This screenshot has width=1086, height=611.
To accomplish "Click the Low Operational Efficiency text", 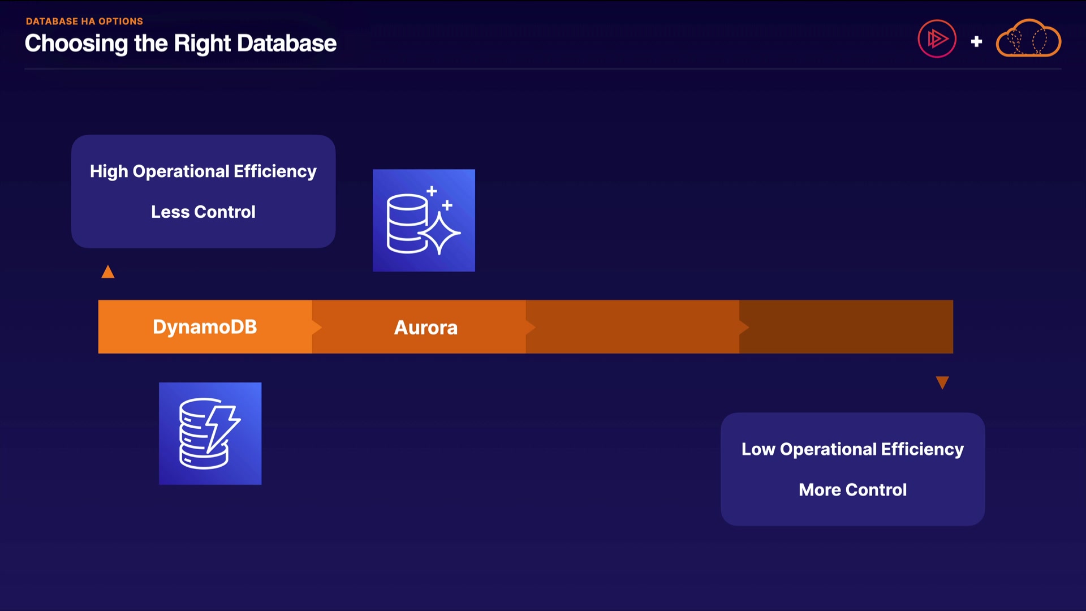I will [852, 449].
